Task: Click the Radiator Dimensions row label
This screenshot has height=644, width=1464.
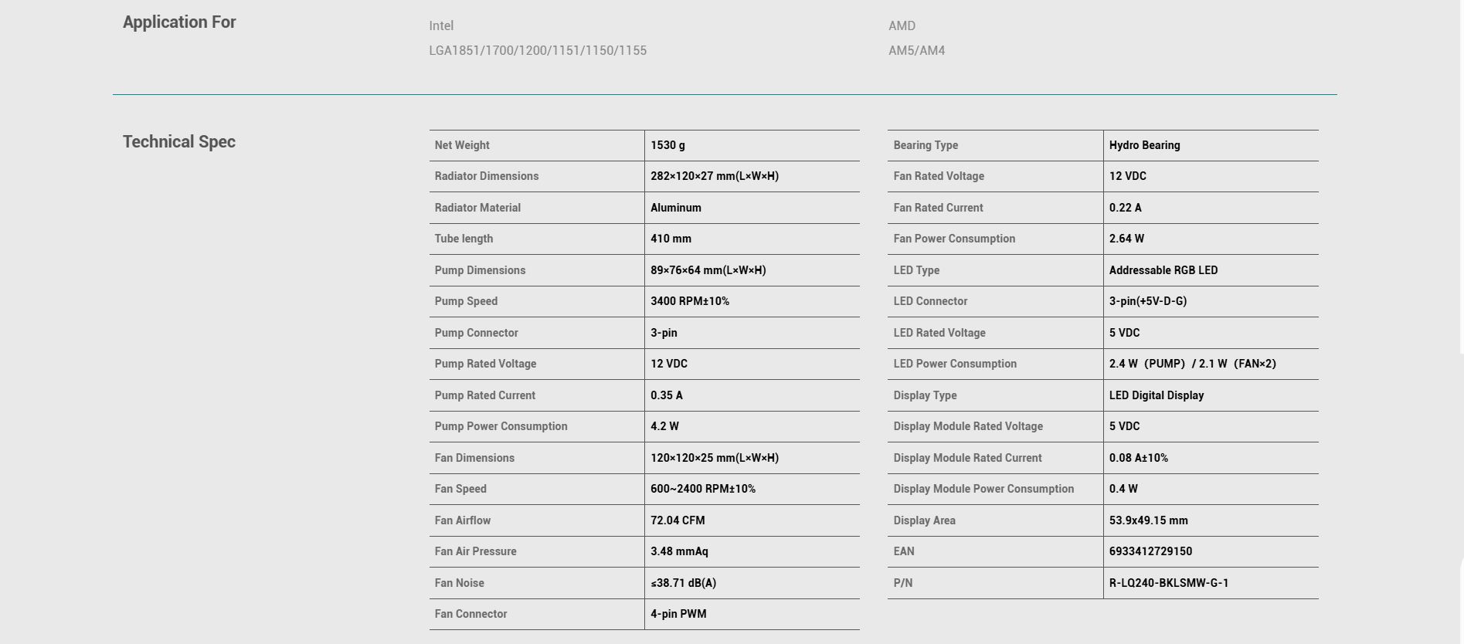Action: [x=487, y=176]
